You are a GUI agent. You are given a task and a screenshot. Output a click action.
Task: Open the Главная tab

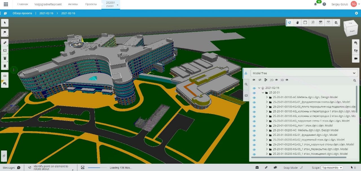(23, 4)
